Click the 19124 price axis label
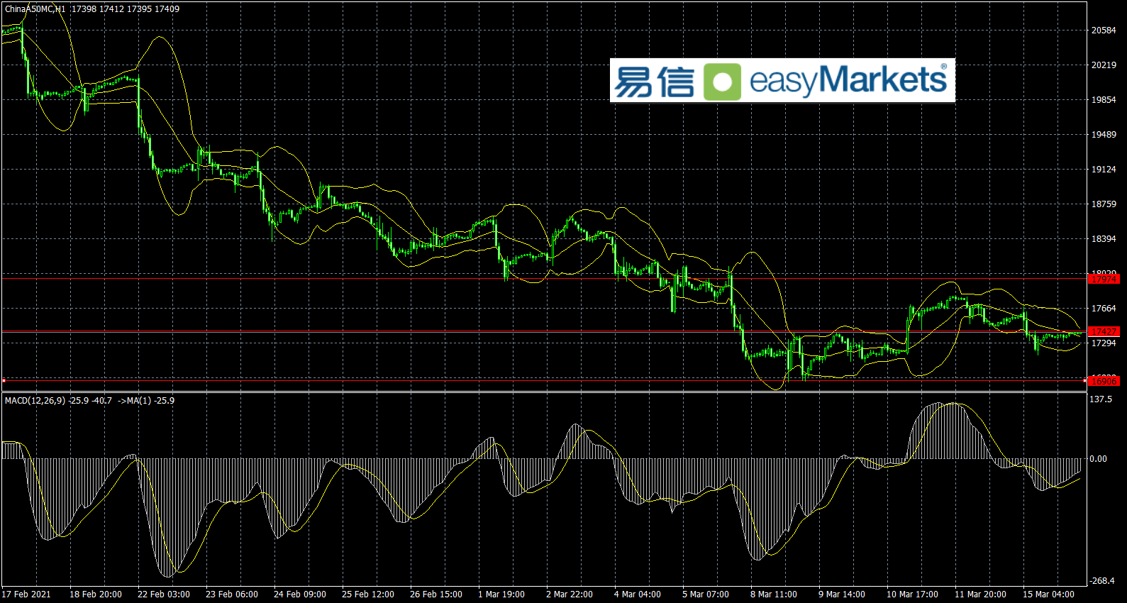This screenshot has width=1127, height=603. coord(1104,170)
